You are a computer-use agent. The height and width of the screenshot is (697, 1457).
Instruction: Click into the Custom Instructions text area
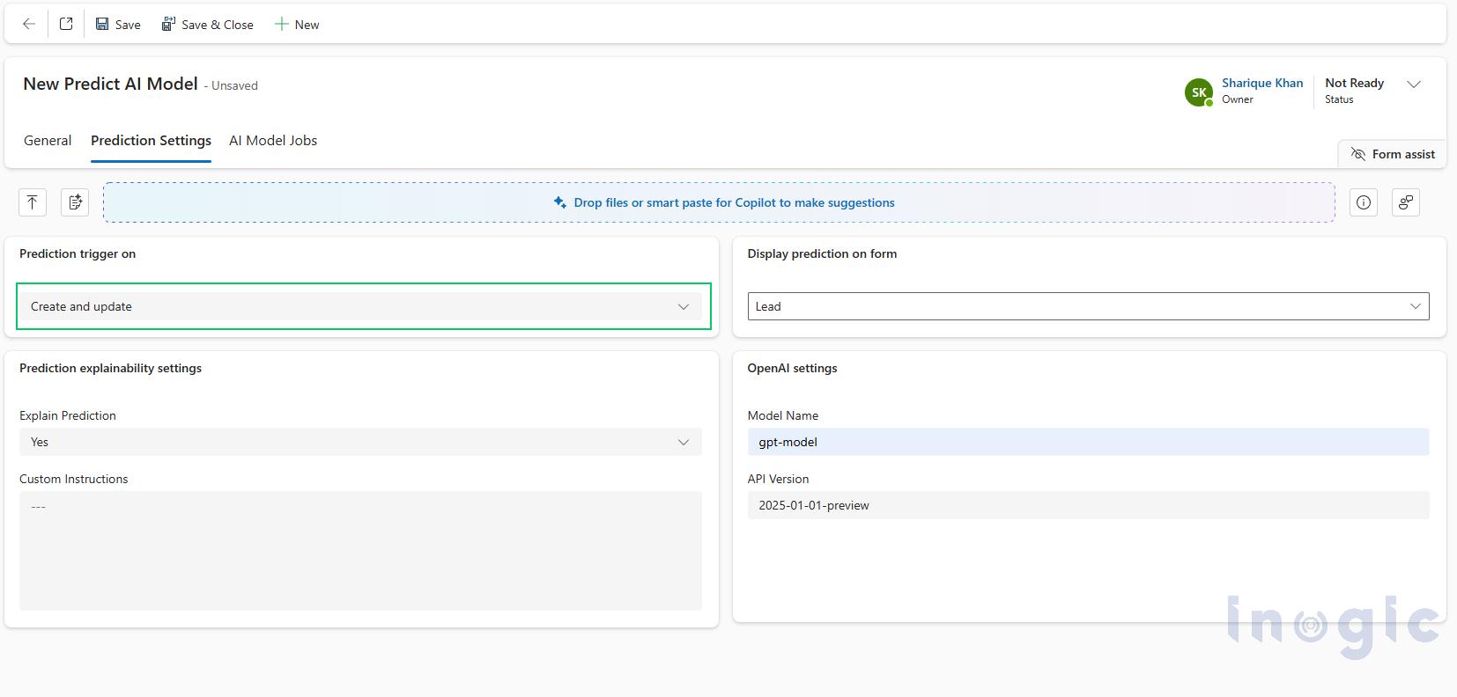pyautogui.click(x=360, y=551)
